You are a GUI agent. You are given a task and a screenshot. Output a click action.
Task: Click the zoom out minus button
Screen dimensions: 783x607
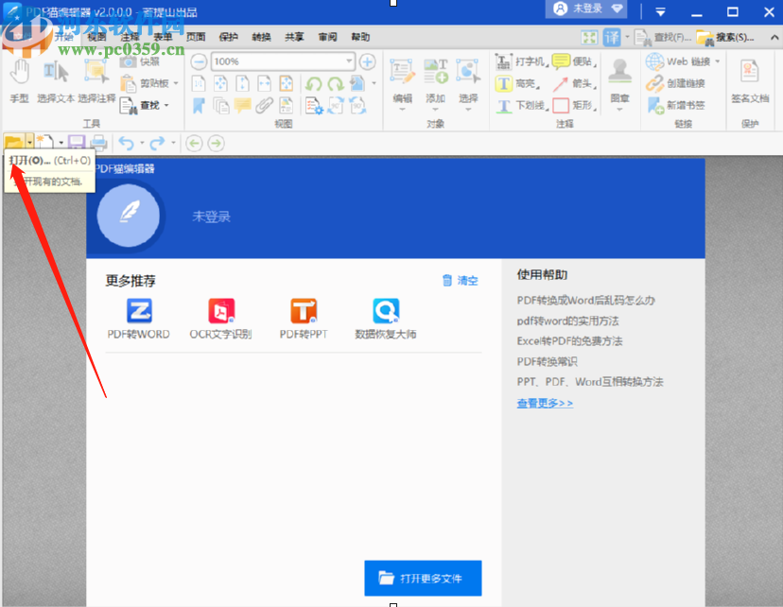tap(199, 61)
